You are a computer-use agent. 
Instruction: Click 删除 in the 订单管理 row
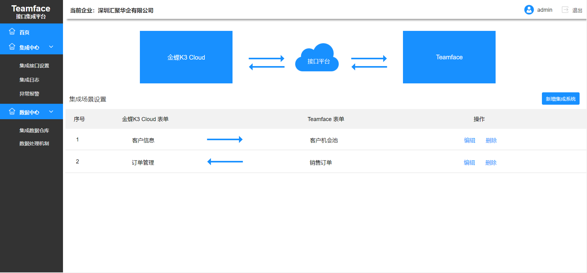point(491,163)
